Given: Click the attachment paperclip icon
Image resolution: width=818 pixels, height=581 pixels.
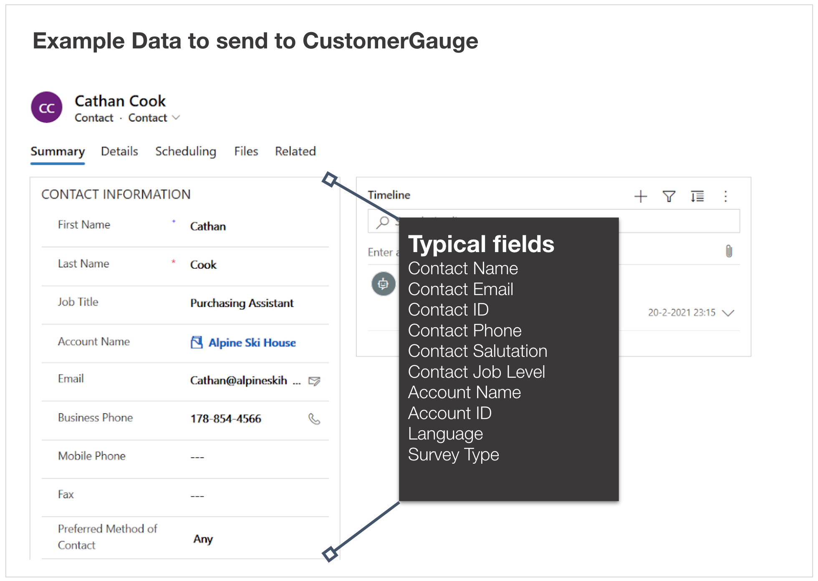Looking at the screenshot, I should click(729, 251).
